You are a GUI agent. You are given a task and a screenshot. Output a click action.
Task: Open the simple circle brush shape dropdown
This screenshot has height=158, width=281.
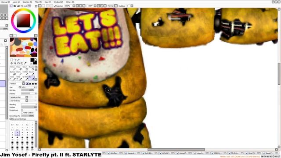click(27, 97)
